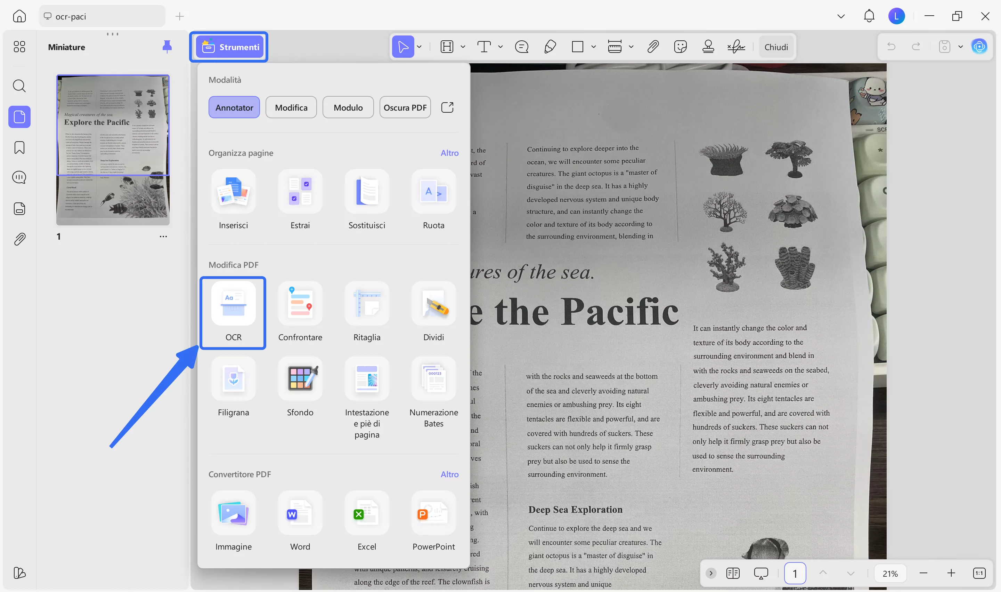Click the Filigrana watermark icon
Image resolution: width=1001 pixels, height=592 pixels.
pos(233,378)
